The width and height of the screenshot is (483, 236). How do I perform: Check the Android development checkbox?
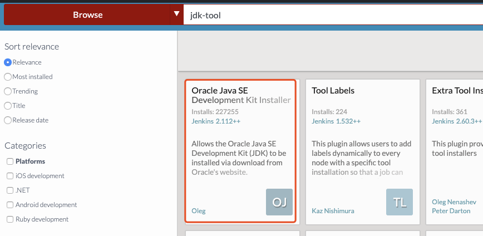10,205
